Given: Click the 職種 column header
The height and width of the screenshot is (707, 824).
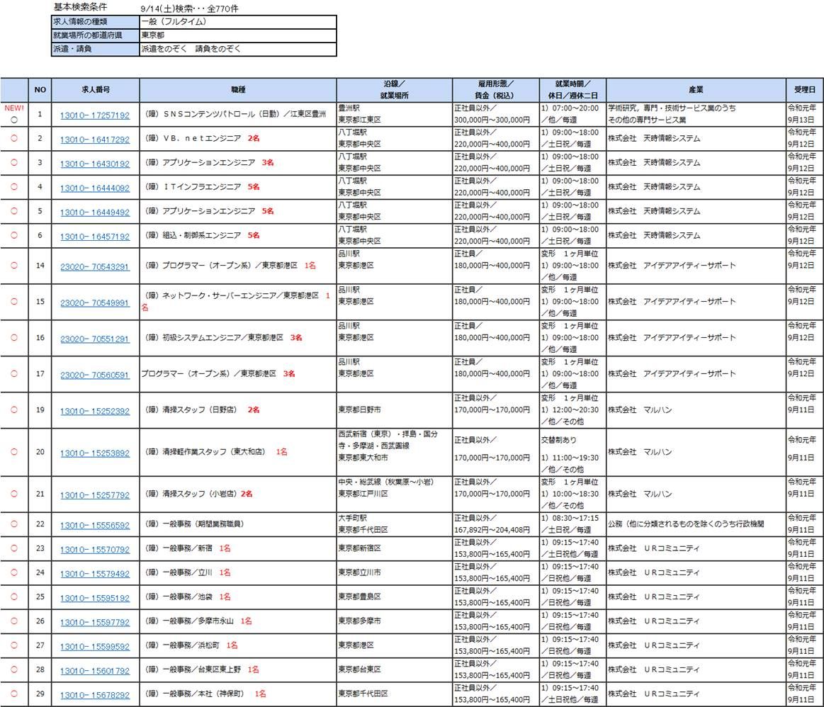Looking at the screenshot, I should 238,90.
